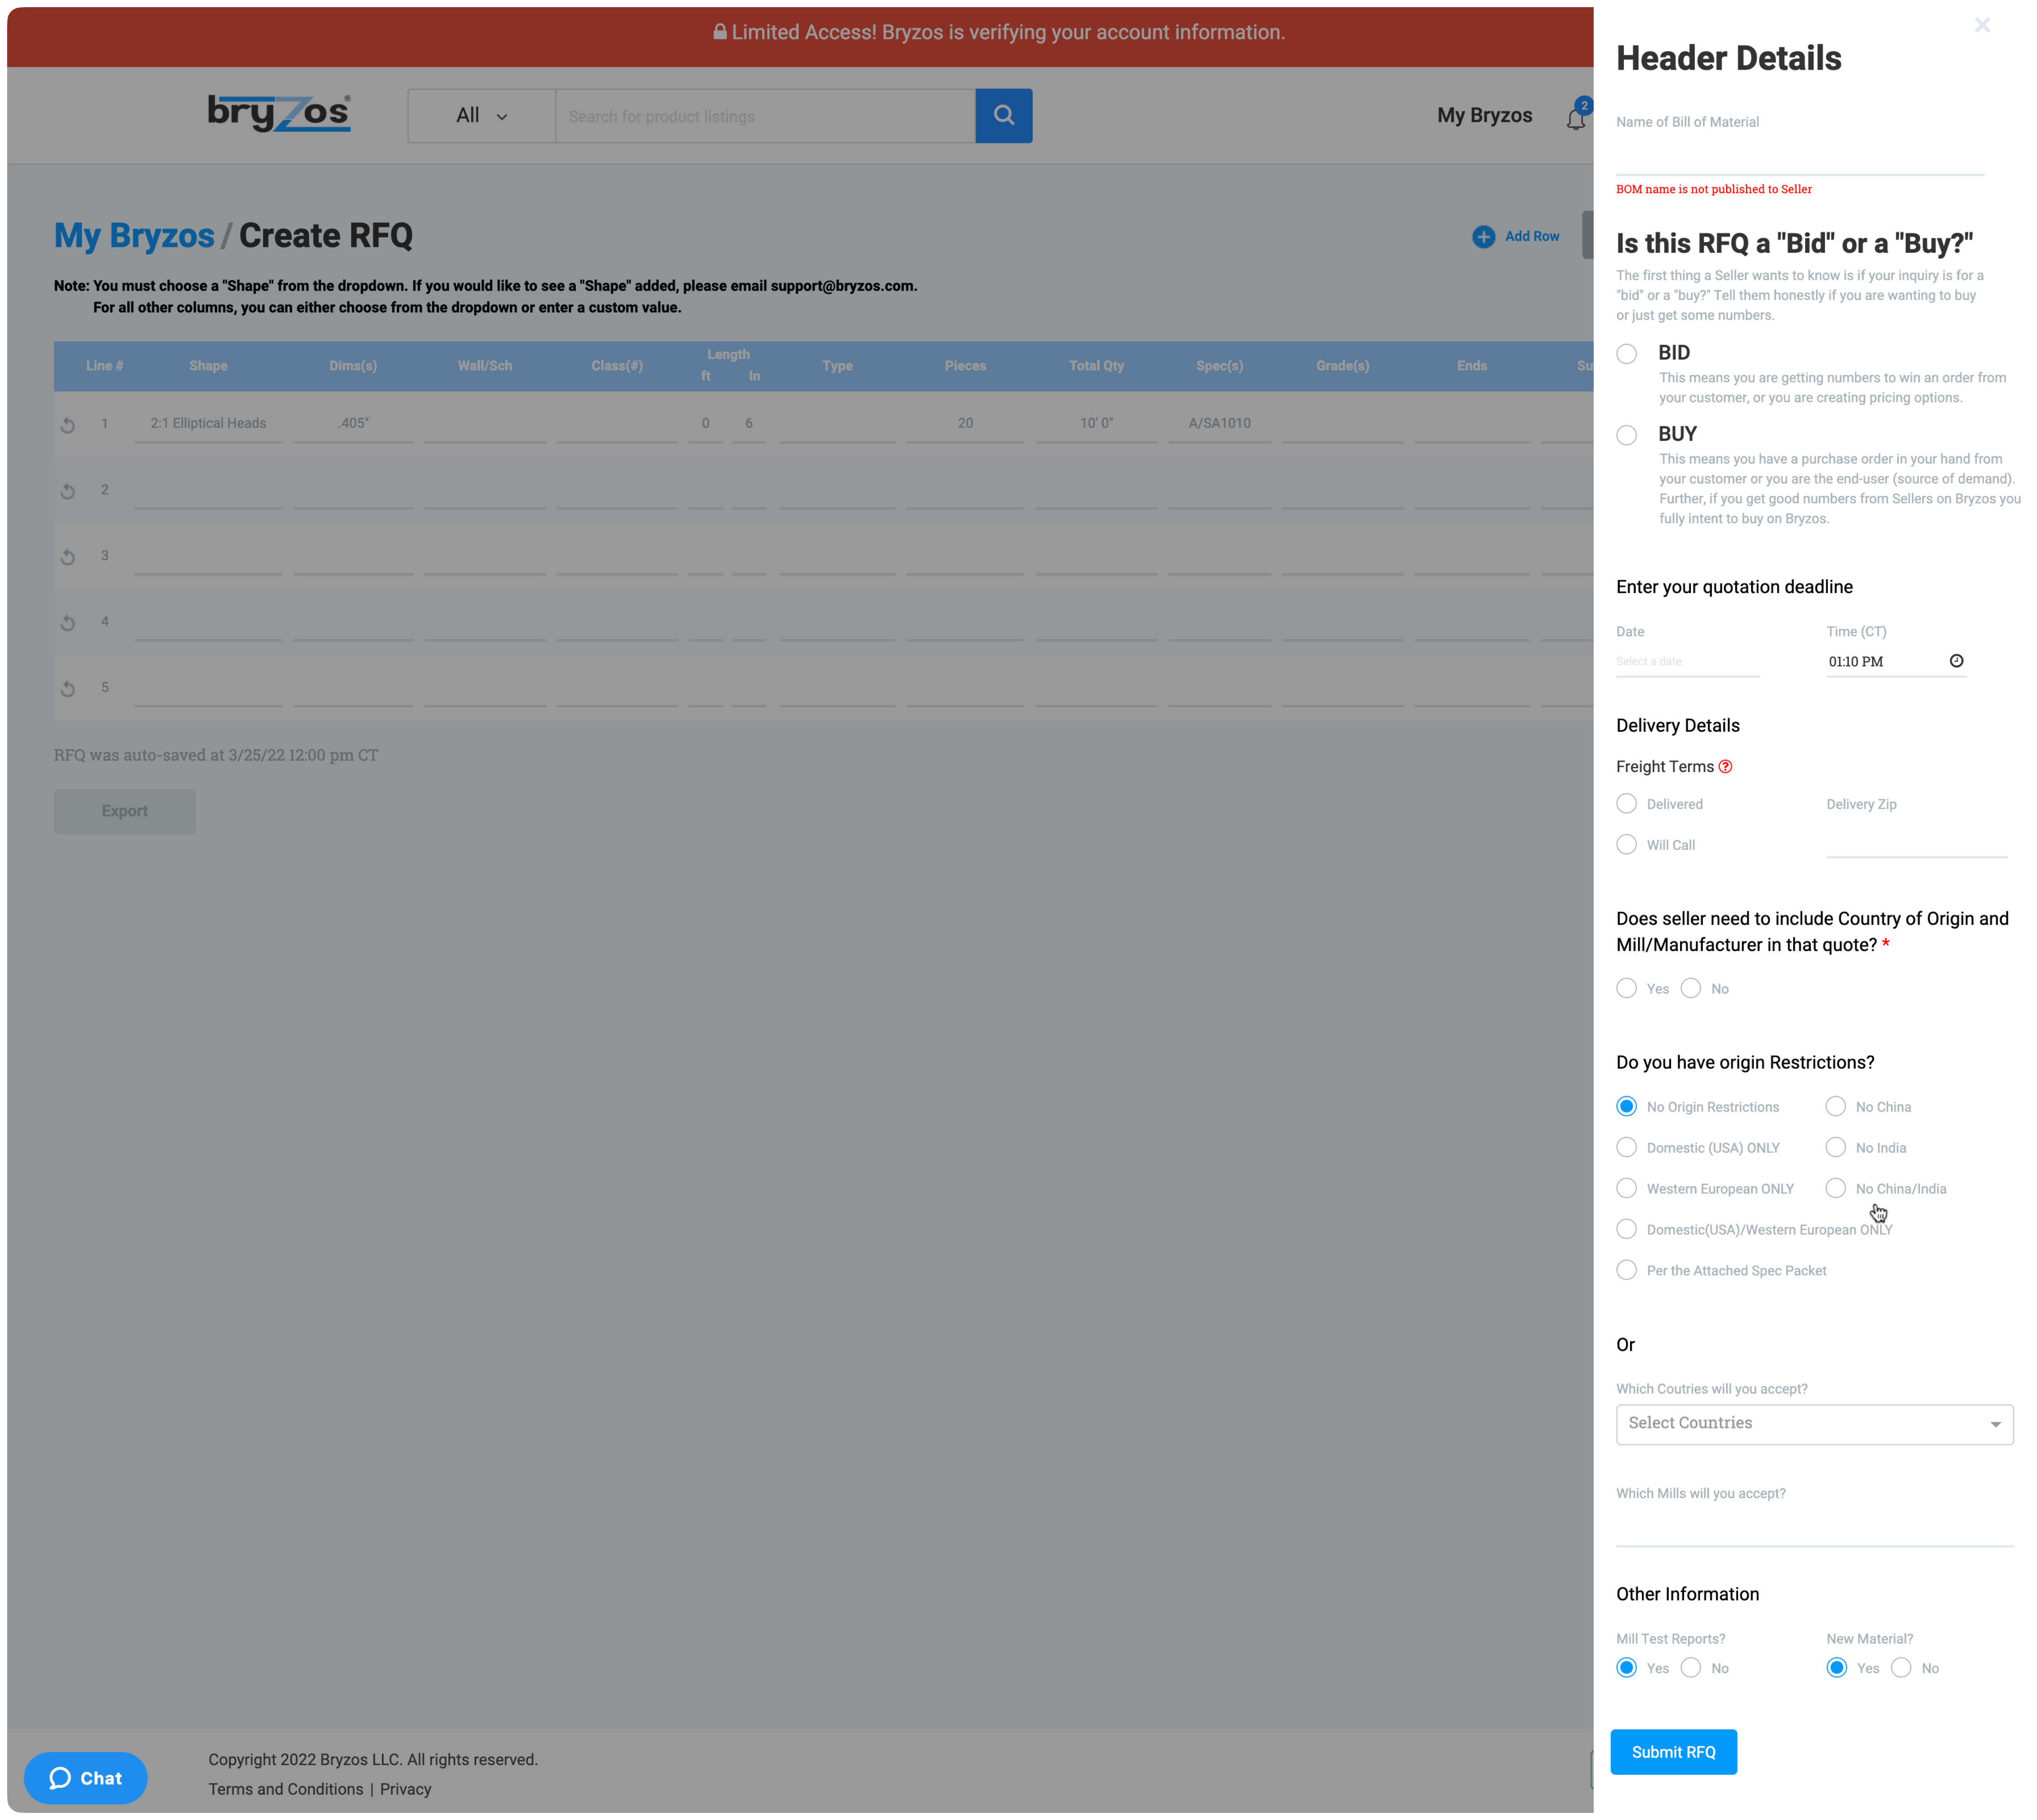Open the Chat widget
This screenshot has width=2037, height=1820.
coord(86,1778)
